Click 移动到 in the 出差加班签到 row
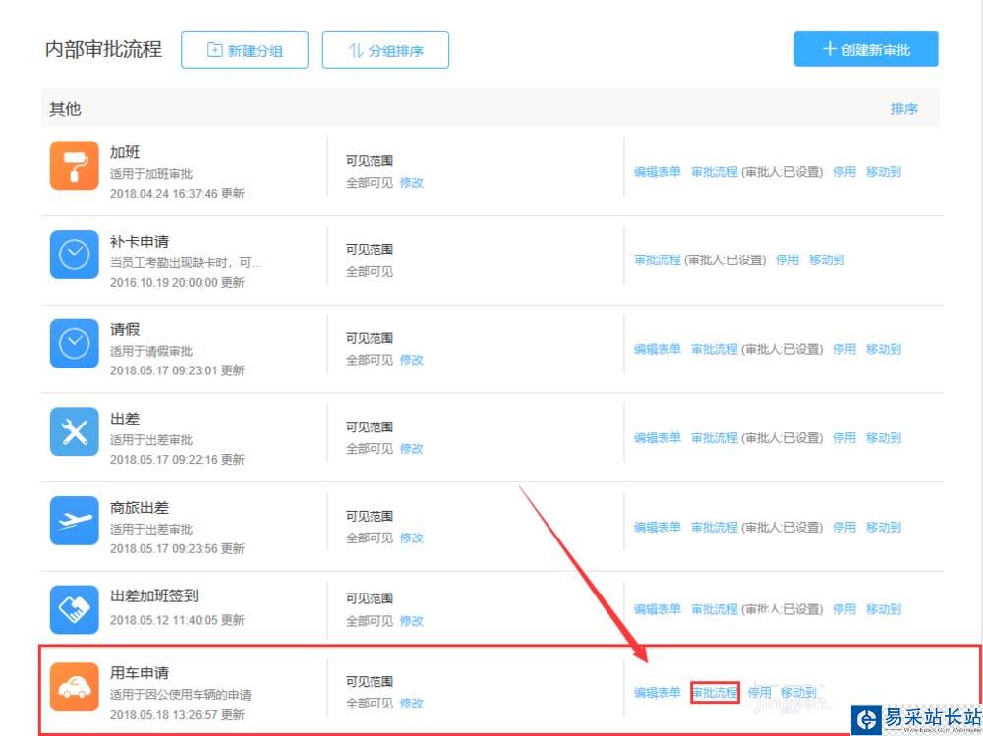 coord(884,609)
